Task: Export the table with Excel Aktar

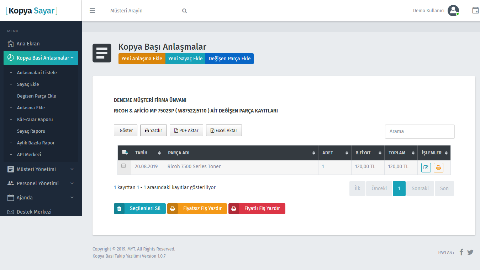Action: click(x=224, y=130)
